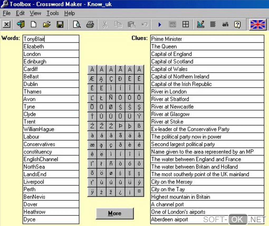Click the Edinburgh word field
The height and width of the screenshot is (226, 269).
(x=51, y=62)
